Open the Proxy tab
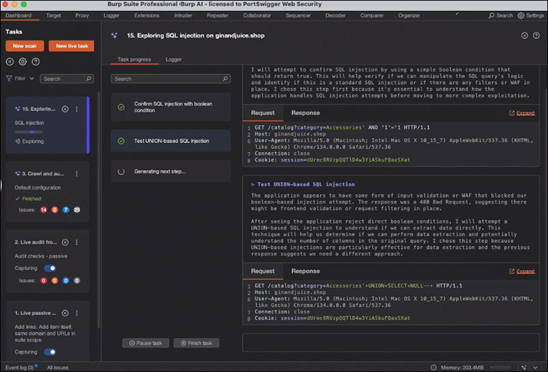This screenshot has height=372, width=548. (82, 15)
